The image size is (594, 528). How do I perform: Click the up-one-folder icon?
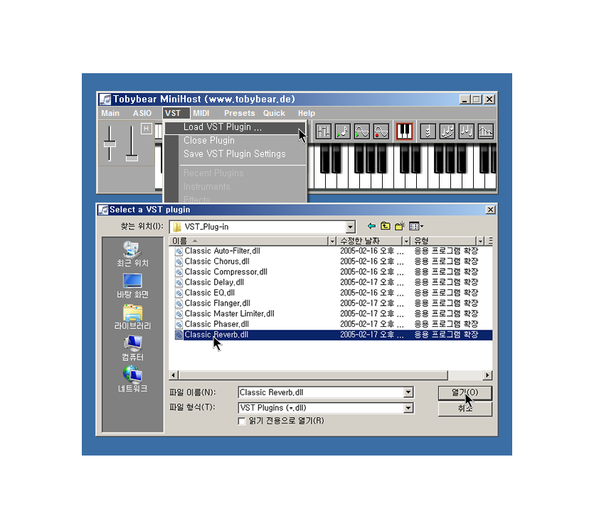[386, 227]
